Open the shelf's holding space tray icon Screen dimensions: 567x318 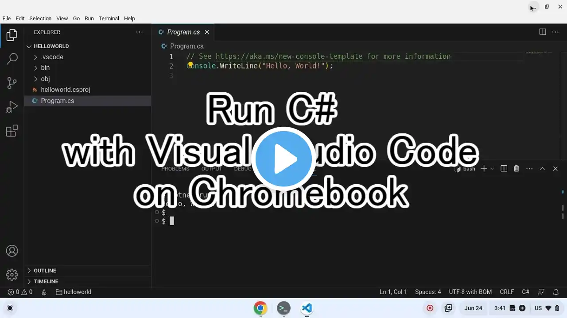(448, 308)
